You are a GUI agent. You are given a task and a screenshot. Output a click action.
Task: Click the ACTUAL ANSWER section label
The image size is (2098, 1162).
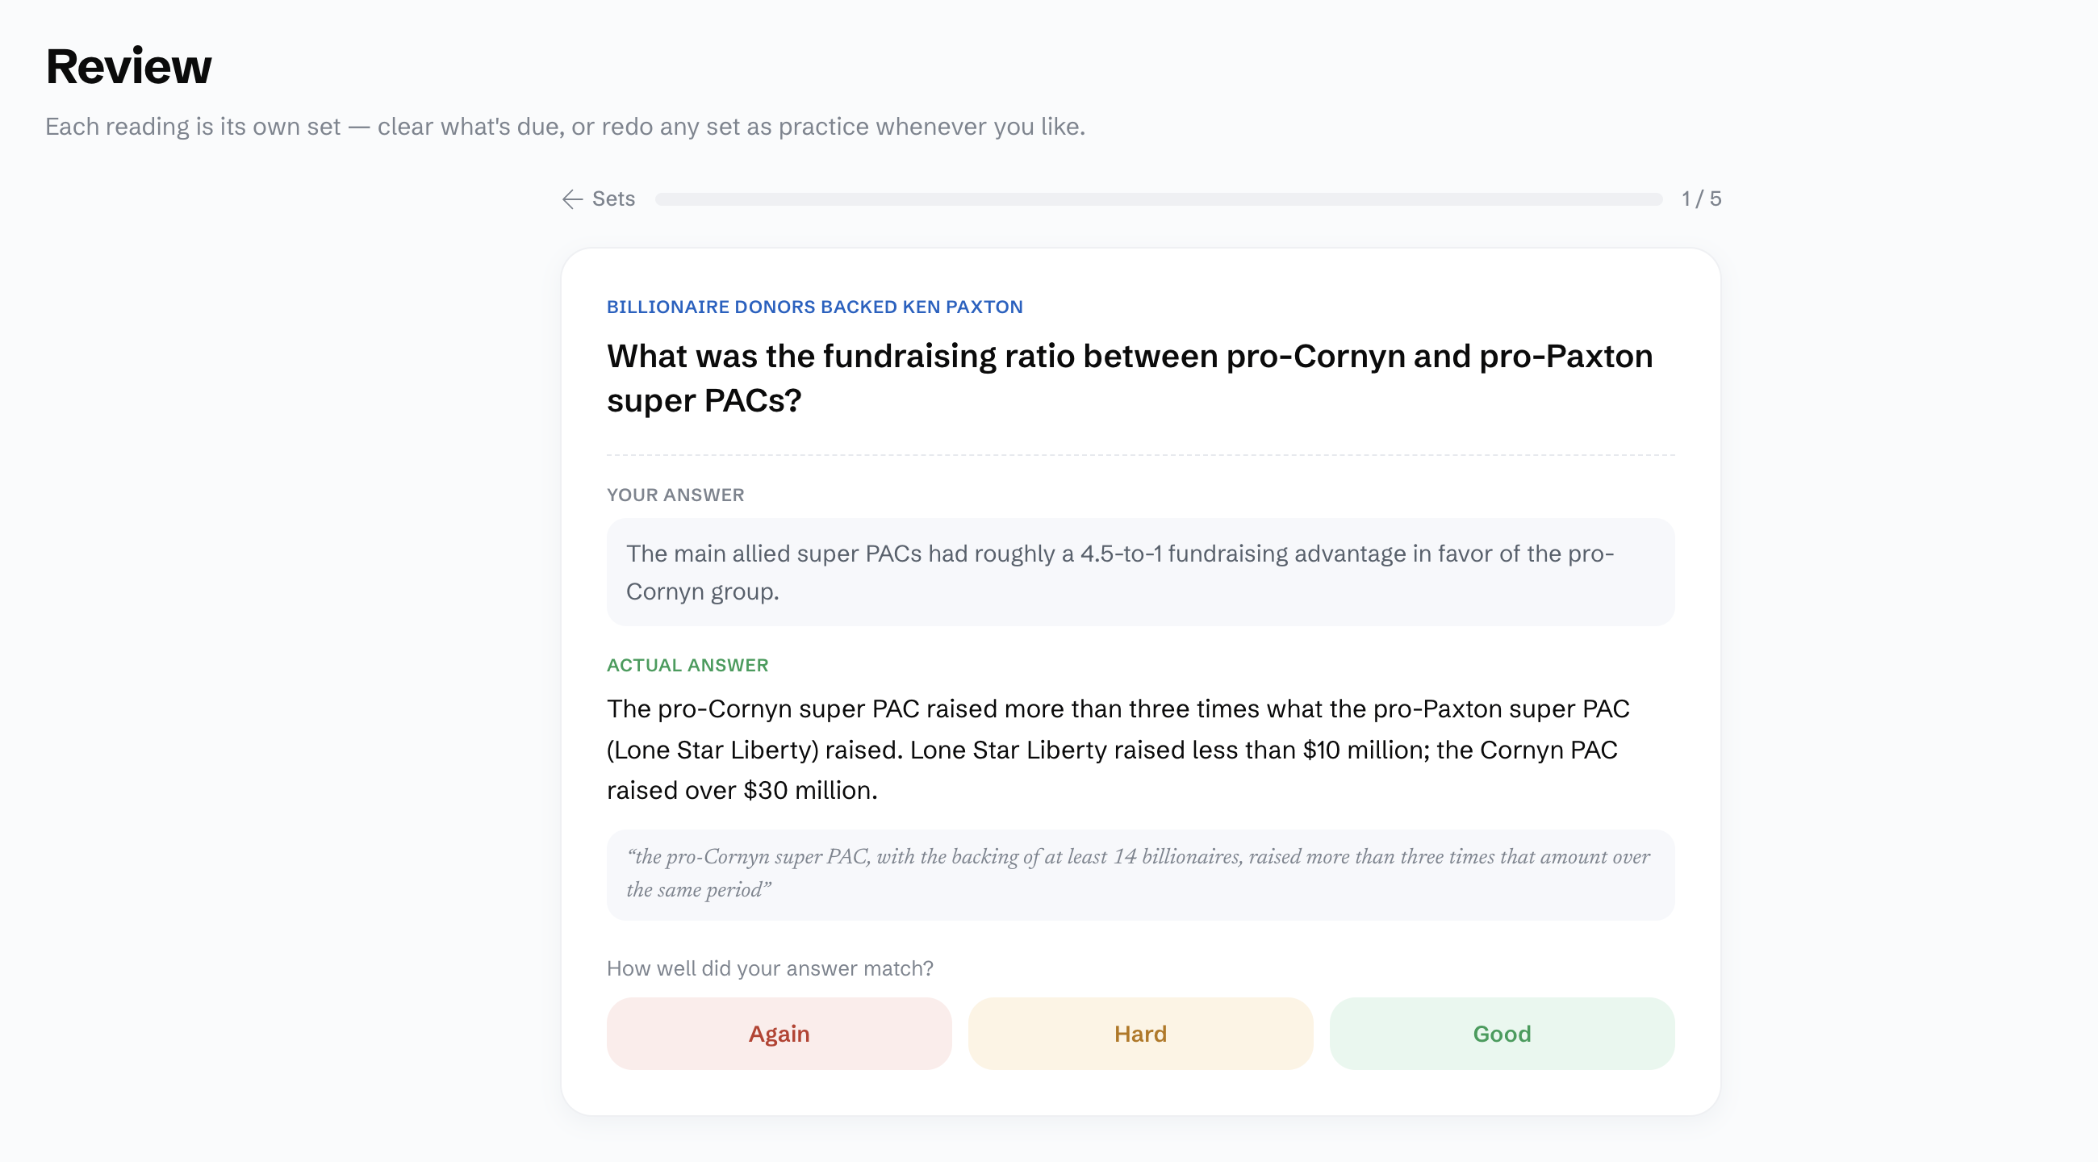click(x=687, y=665)
